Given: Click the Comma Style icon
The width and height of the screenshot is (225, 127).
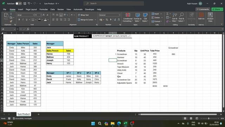Looking at the screenshot, I should tap(111, 20).
